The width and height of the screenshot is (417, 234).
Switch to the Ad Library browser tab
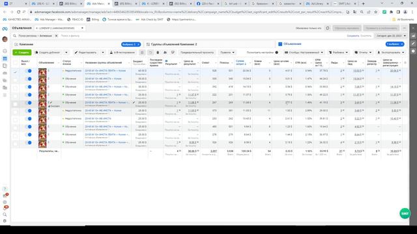(317, 4)
